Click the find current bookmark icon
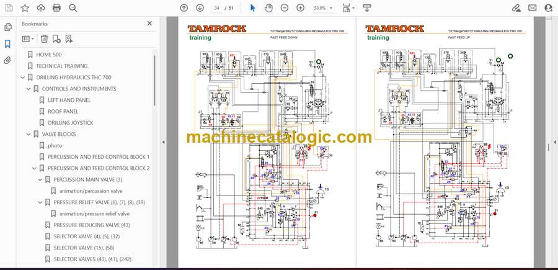558x270 pixels. (x=69, y=39)
